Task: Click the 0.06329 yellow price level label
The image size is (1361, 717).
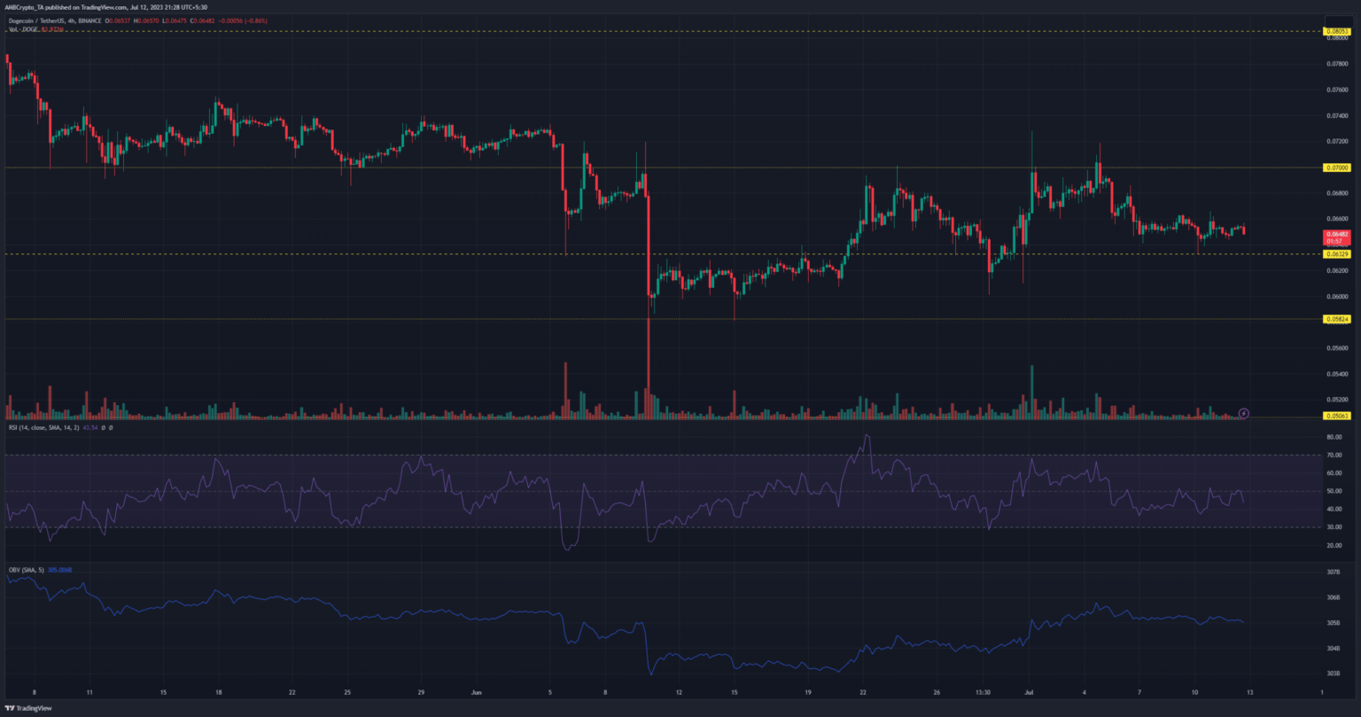Action: tap(1335, 254)
